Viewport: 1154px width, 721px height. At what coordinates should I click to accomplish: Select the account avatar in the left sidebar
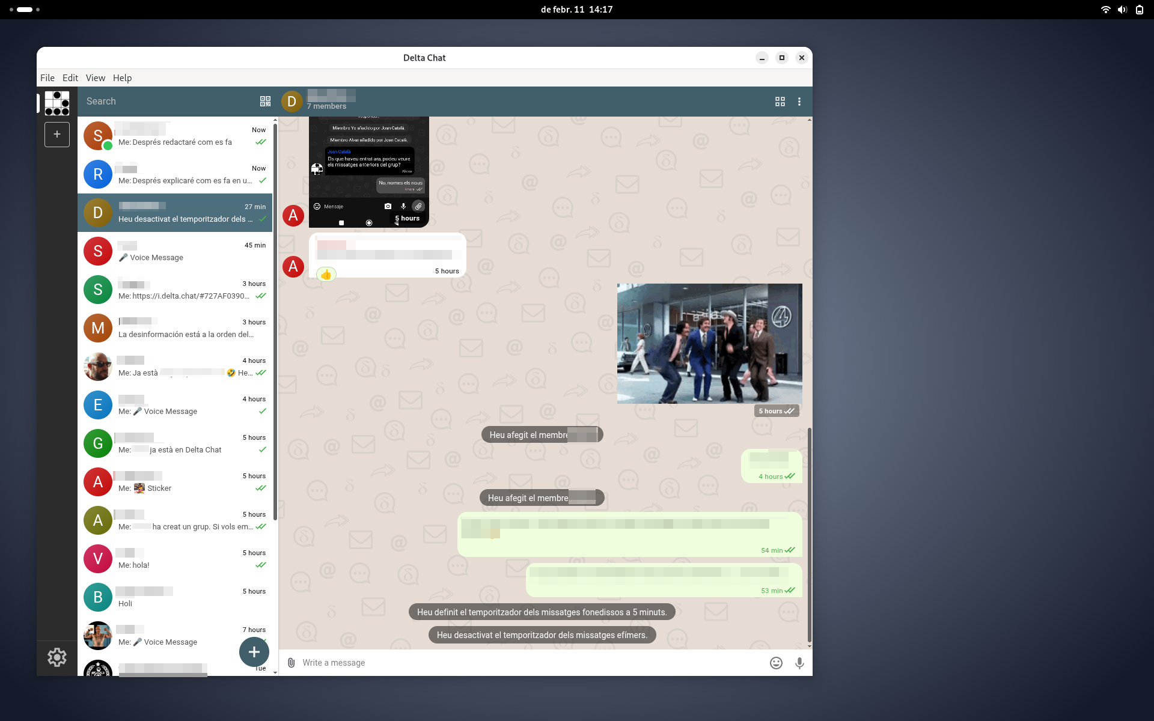[x=57, y=103]
